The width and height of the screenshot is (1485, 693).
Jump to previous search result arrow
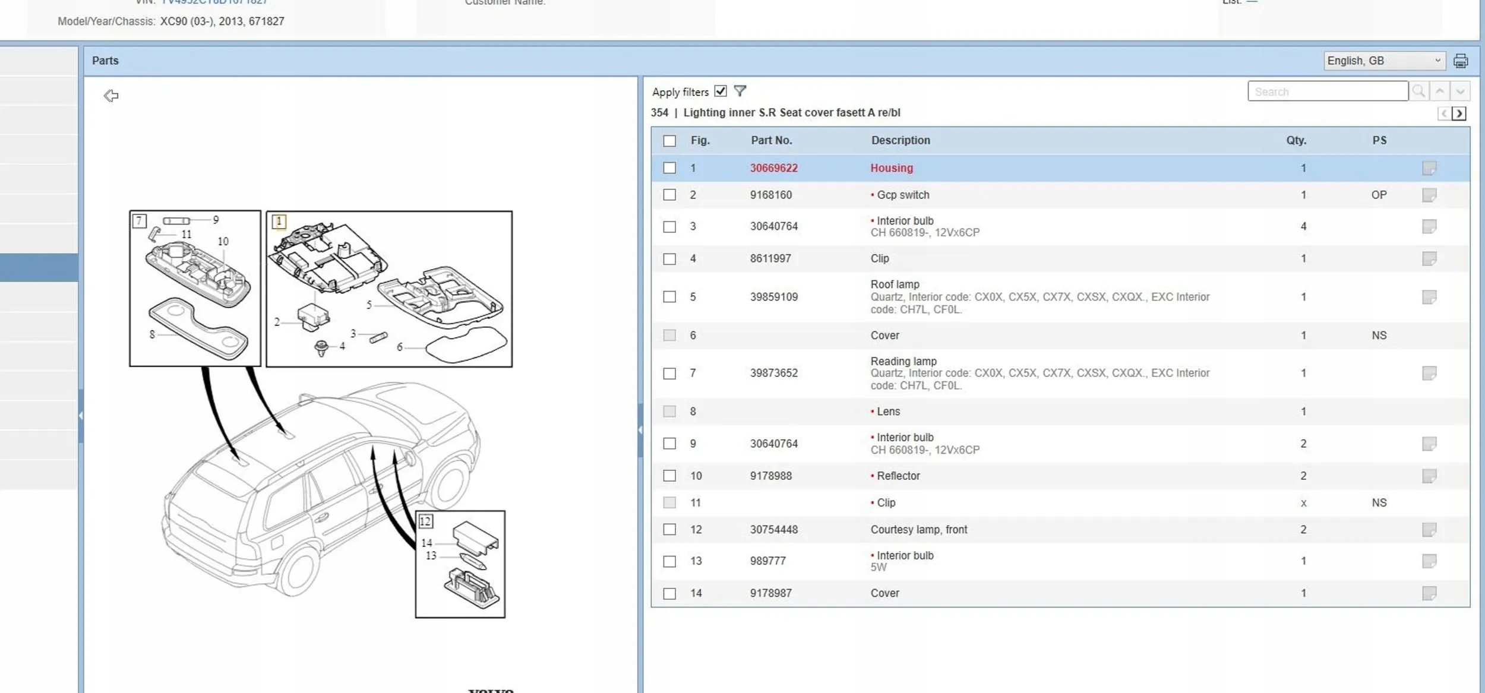1439,91
